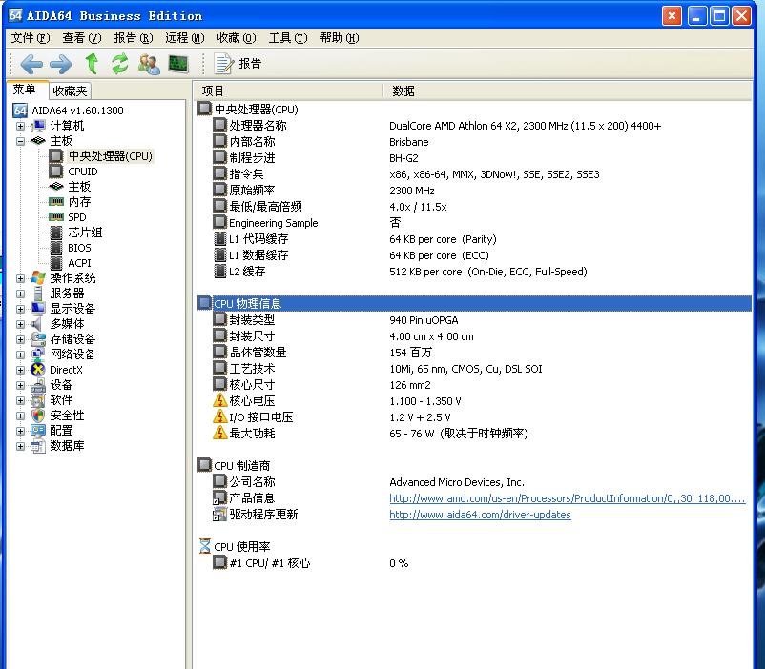Click the 核心电压 warning icon
This screenshot has height=669, width=765.
coord(220,401)
